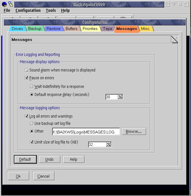This screenshot has width=191, height=196.
Task: Click the notebook page Help button
Action: 73,159
